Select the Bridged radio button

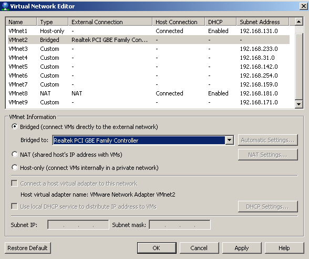tap(15, 127)
